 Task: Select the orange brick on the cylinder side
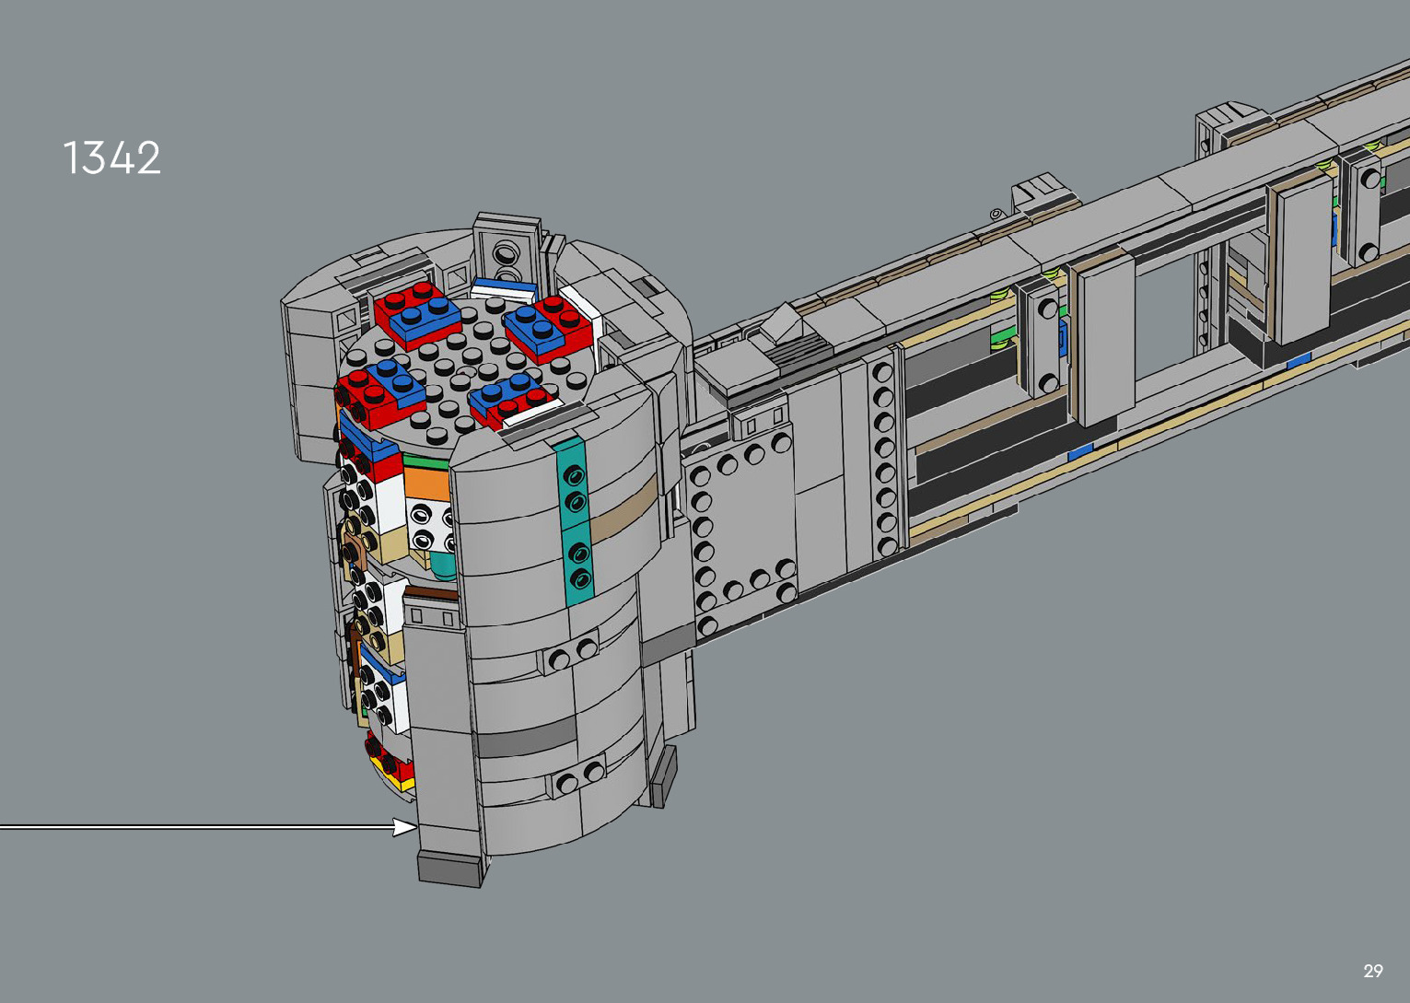425,484
